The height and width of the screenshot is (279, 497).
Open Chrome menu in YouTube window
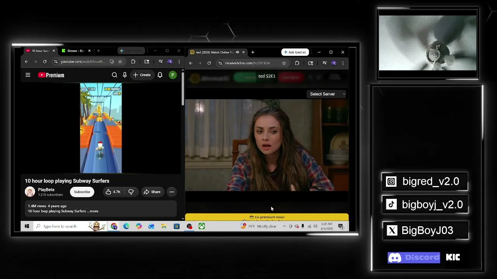click(x=179, y=62)
